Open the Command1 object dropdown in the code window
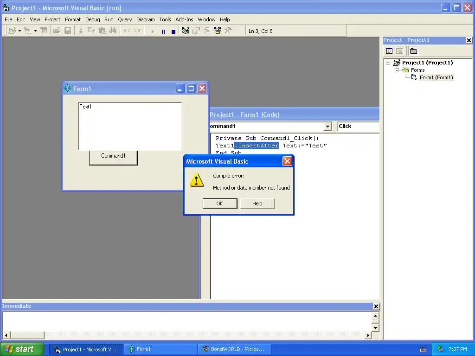475x356 pixels. [x=327, y=127]
